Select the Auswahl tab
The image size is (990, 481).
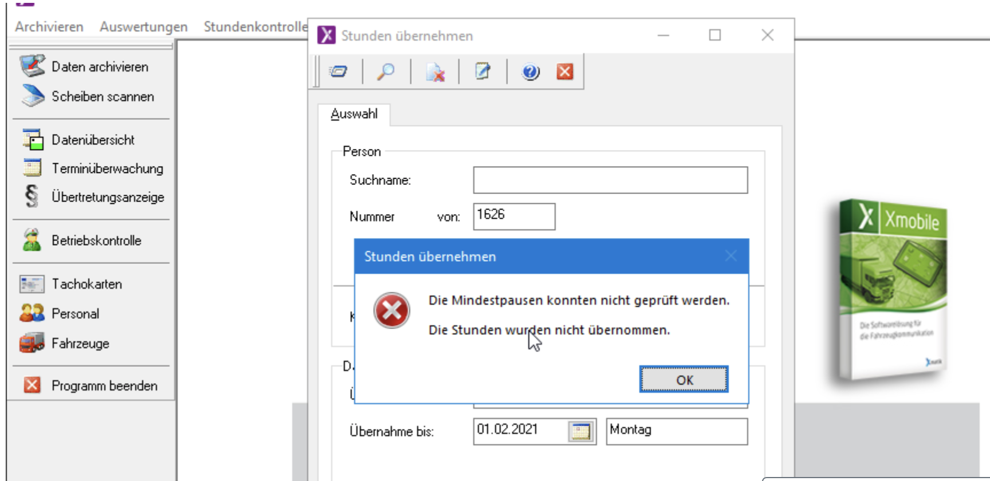tap(354, 114)
